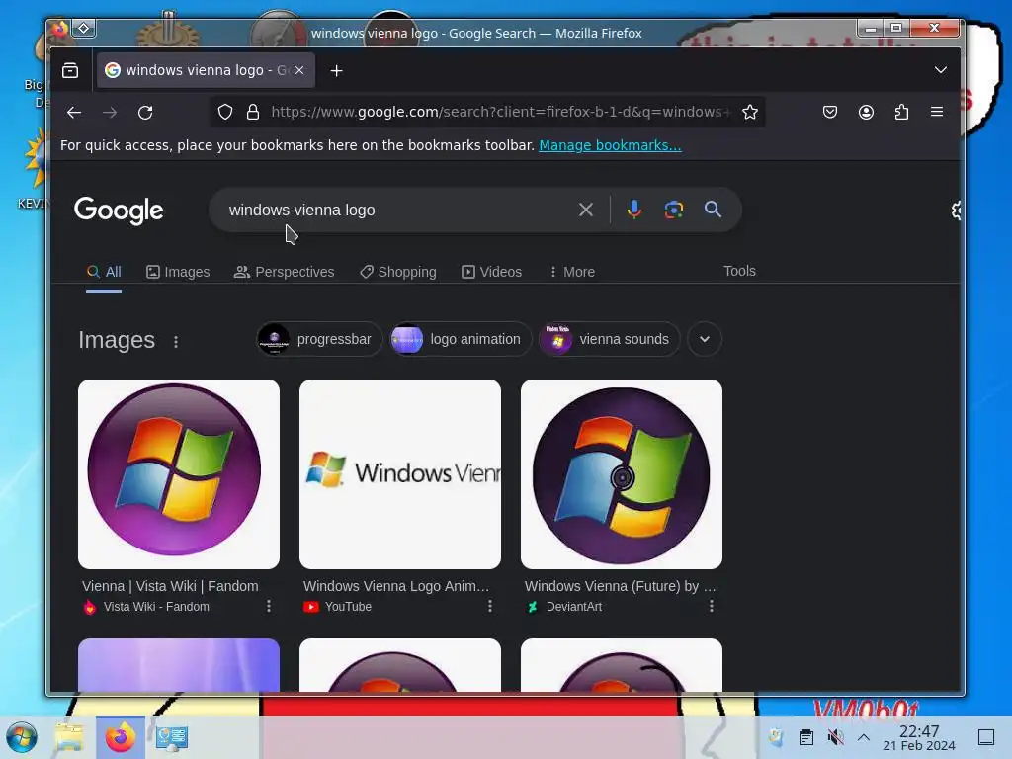This screenshot has width=1012, height=759.
Task: View site security padlock information
Action: (253, 113)
